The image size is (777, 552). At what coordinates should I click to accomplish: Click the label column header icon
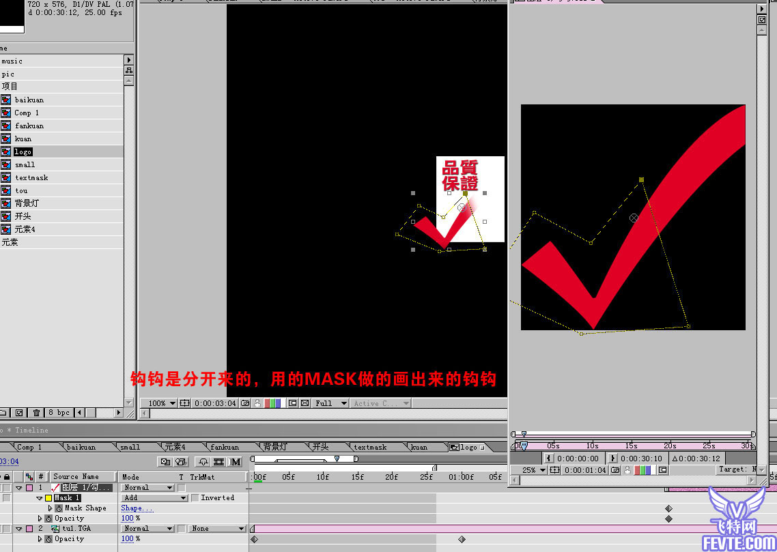point(29,477)
